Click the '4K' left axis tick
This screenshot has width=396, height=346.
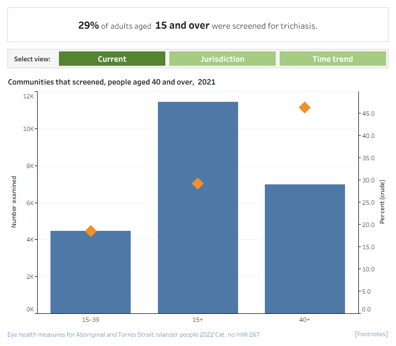[x=30, y=240]
